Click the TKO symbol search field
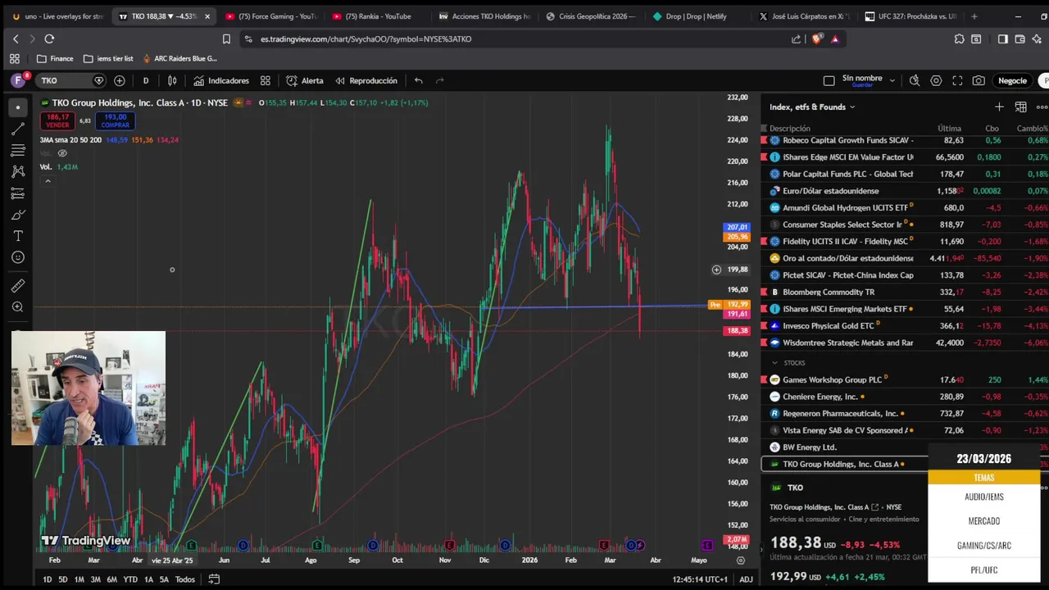The image size is (1049, 590). (67, 80)
